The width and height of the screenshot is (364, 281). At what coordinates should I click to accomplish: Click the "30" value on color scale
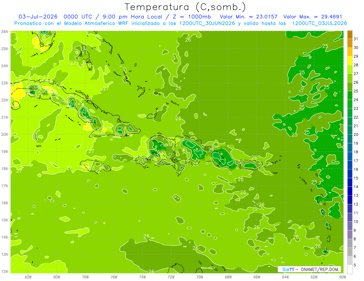coord(356,48)
